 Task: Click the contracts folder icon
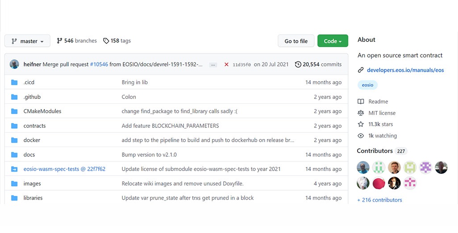[14, 126]
